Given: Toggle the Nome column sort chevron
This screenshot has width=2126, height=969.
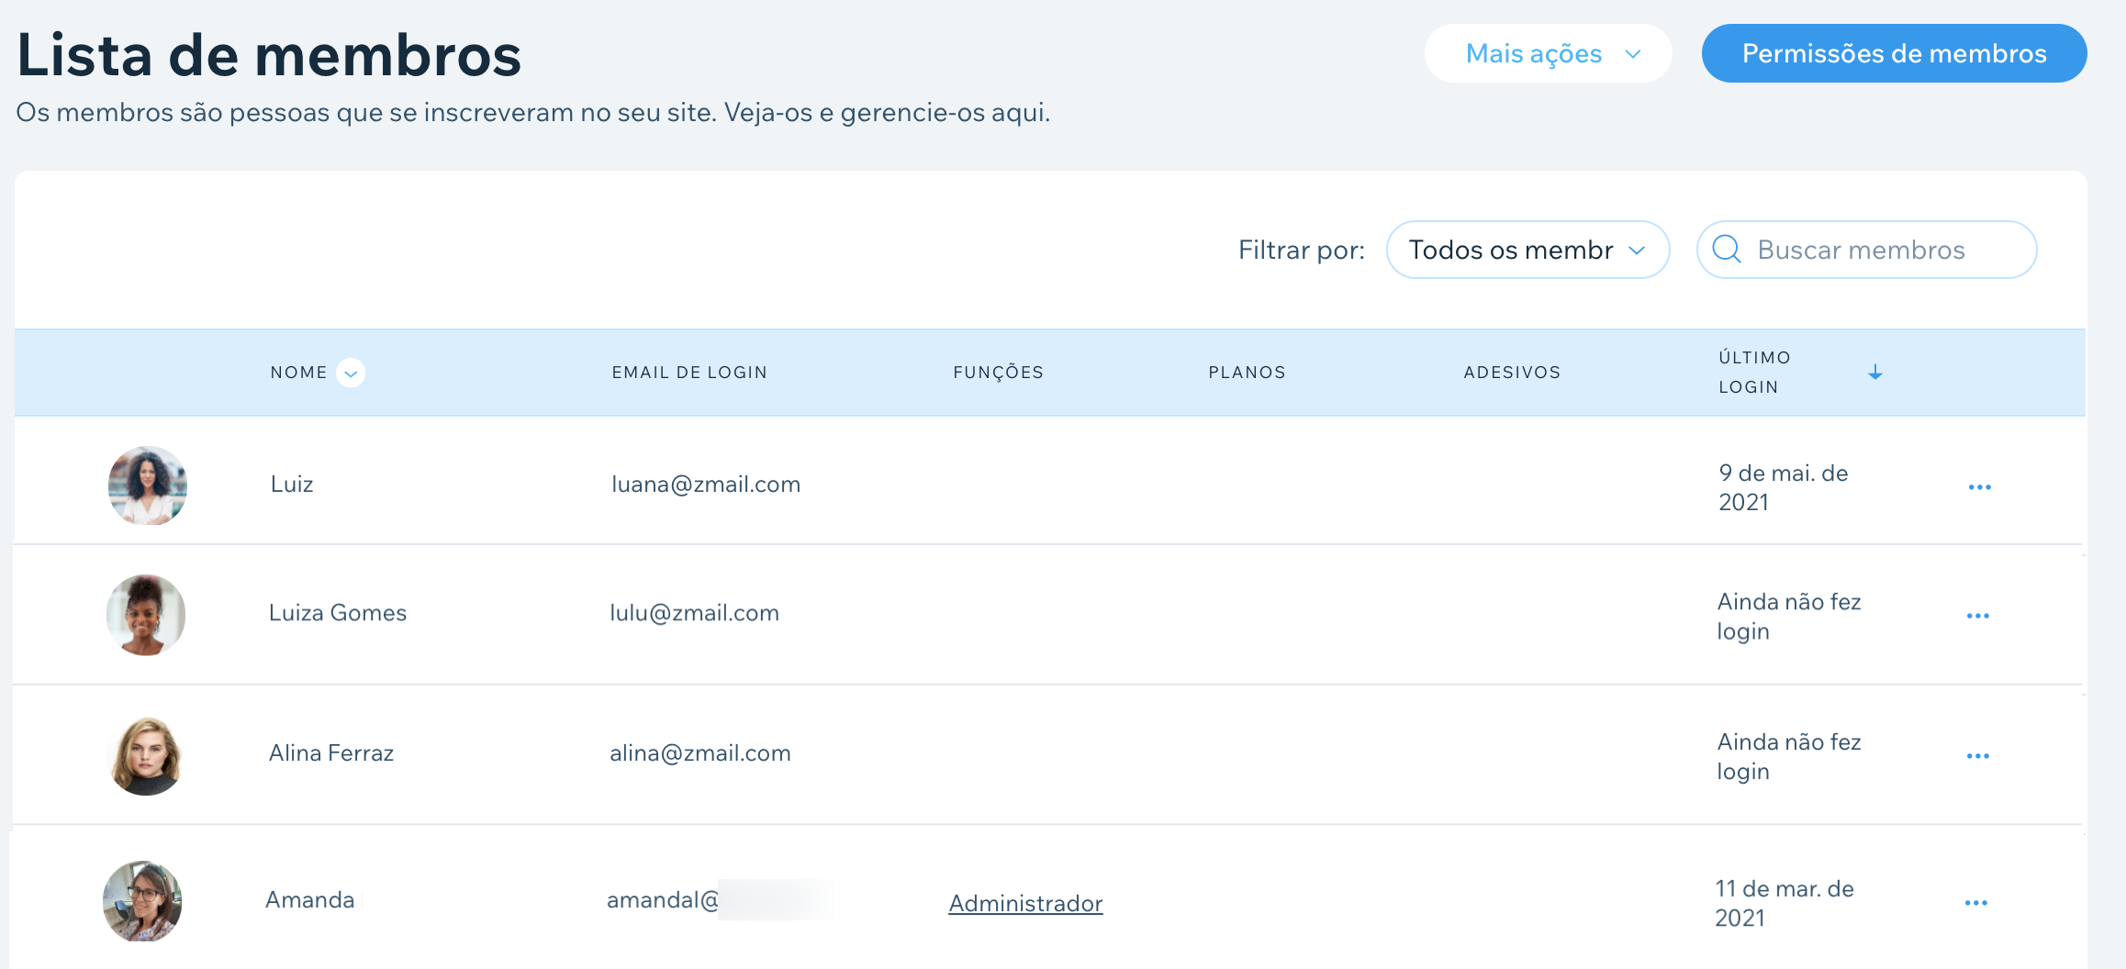Looking at the screenshot, I should (351, 373).
